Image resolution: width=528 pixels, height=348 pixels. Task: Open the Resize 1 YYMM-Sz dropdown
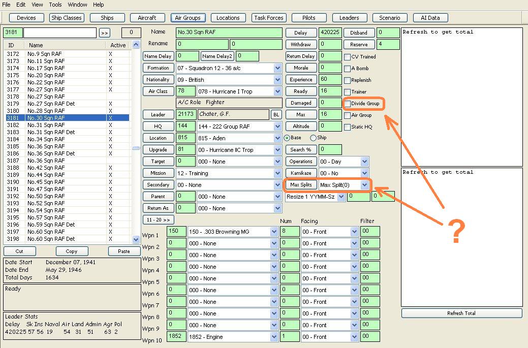tap(341, 197)
